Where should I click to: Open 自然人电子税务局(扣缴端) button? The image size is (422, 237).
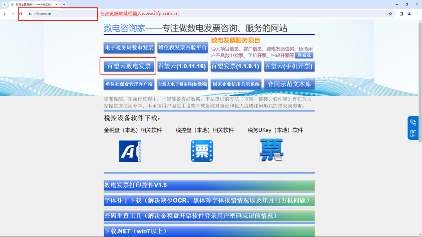182,84
